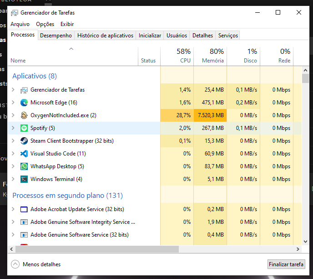This screenshot has height=279, width=313.
Task: Click the Gerenciador de Tarefas row icon
Action: coord(24,90)
